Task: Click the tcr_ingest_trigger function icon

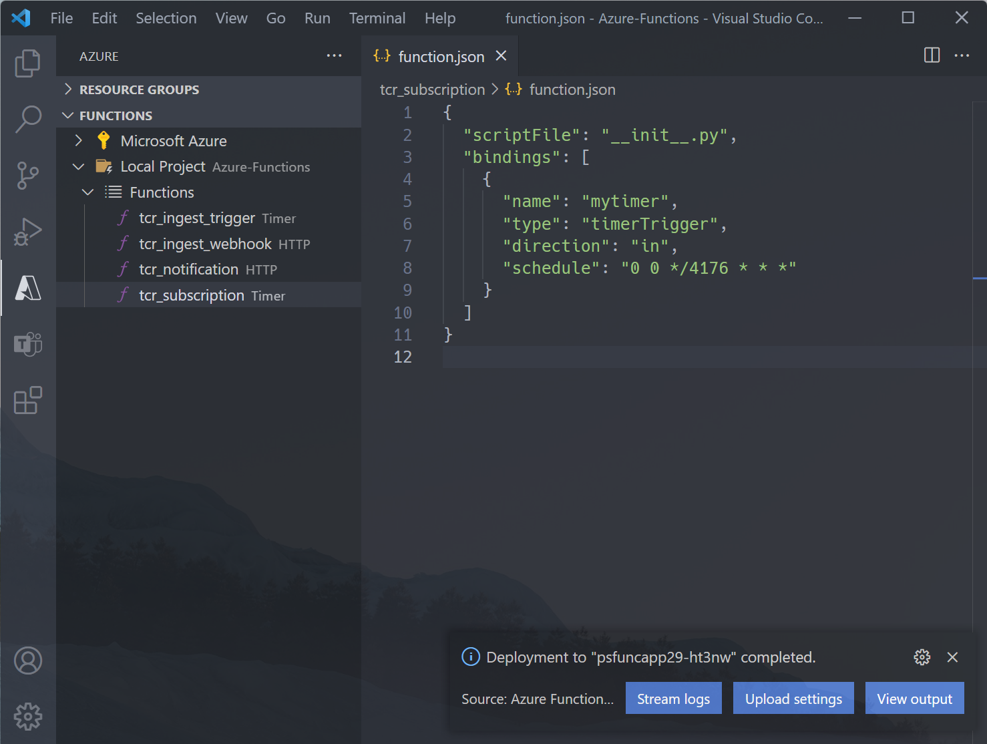Action: [x=123, y=218]
